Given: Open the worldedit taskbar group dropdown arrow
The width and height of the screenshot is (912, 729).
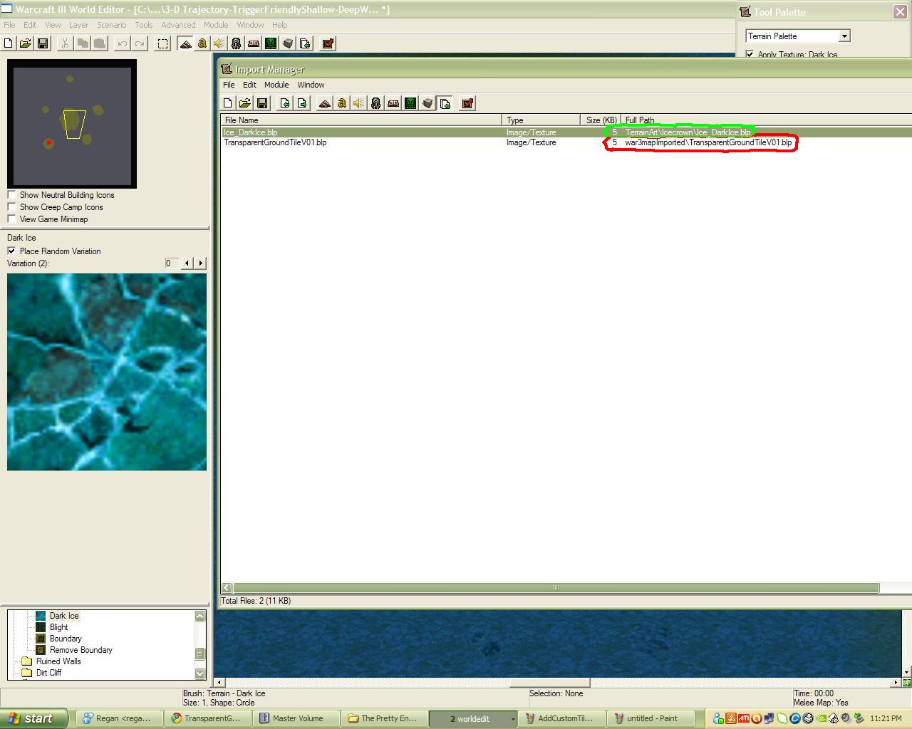Looking at the screenshot, I should (512, 718).
